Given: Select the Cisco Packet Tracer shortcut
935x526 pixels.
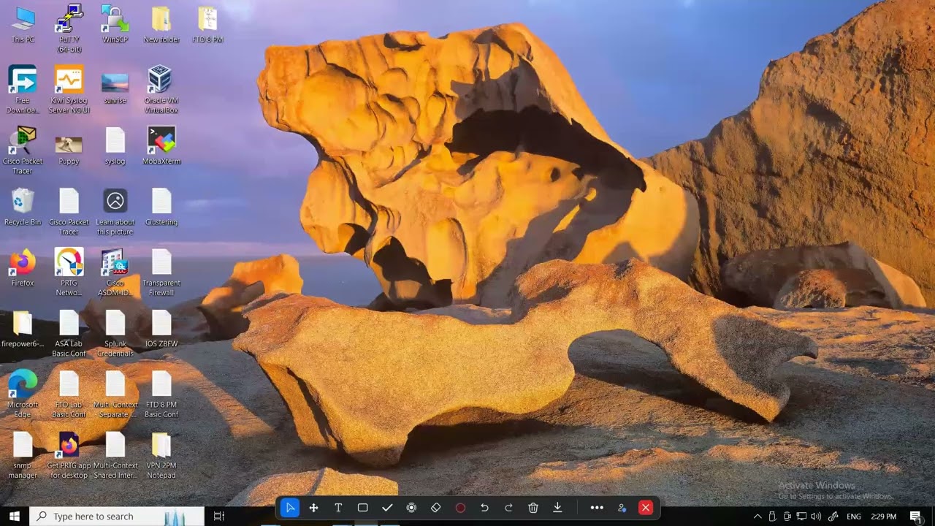Looking at the screenshot, I should pyautogui.click(x=23, y=150).
